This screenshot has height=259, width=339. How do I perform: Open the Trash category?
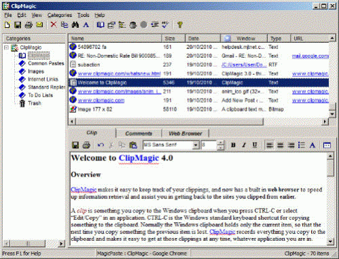pos(35,103)
